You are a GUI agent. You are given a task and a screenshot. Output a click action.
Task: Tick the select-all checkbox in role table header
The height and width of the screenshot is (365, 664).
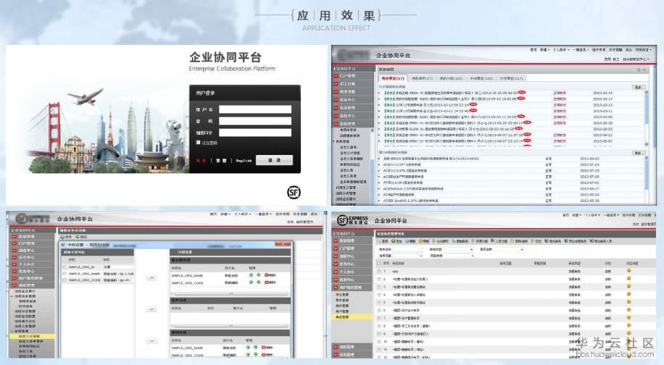(379, 263)
